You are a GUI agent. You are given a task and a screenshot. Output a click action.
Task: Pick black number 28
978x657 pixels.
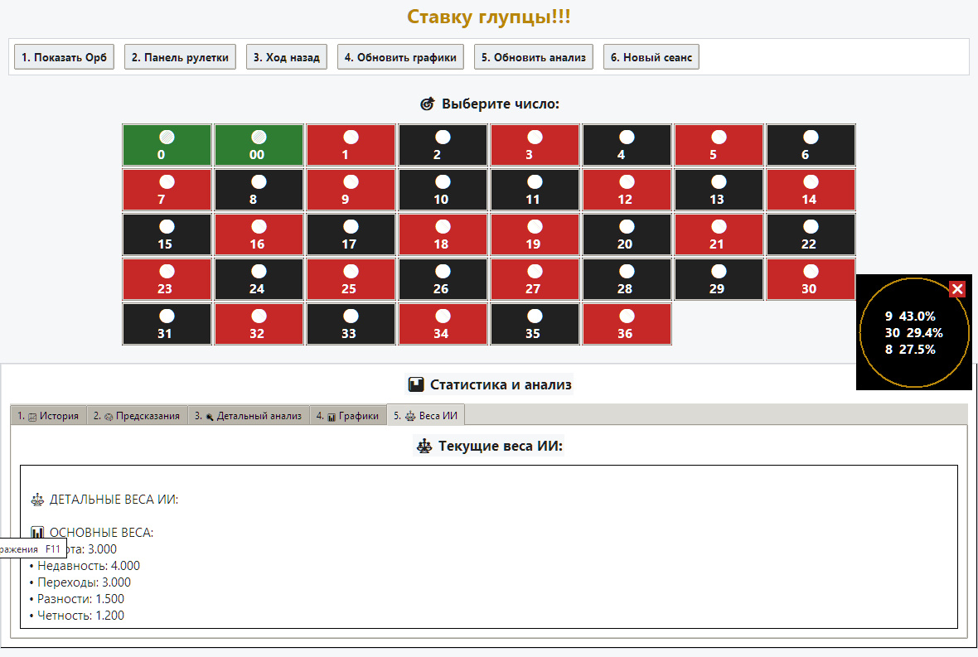pos(627,280)
